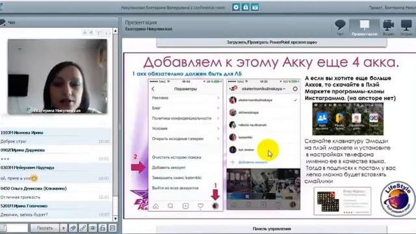Click the window icon beside the lock in top bar

[255, 7]
